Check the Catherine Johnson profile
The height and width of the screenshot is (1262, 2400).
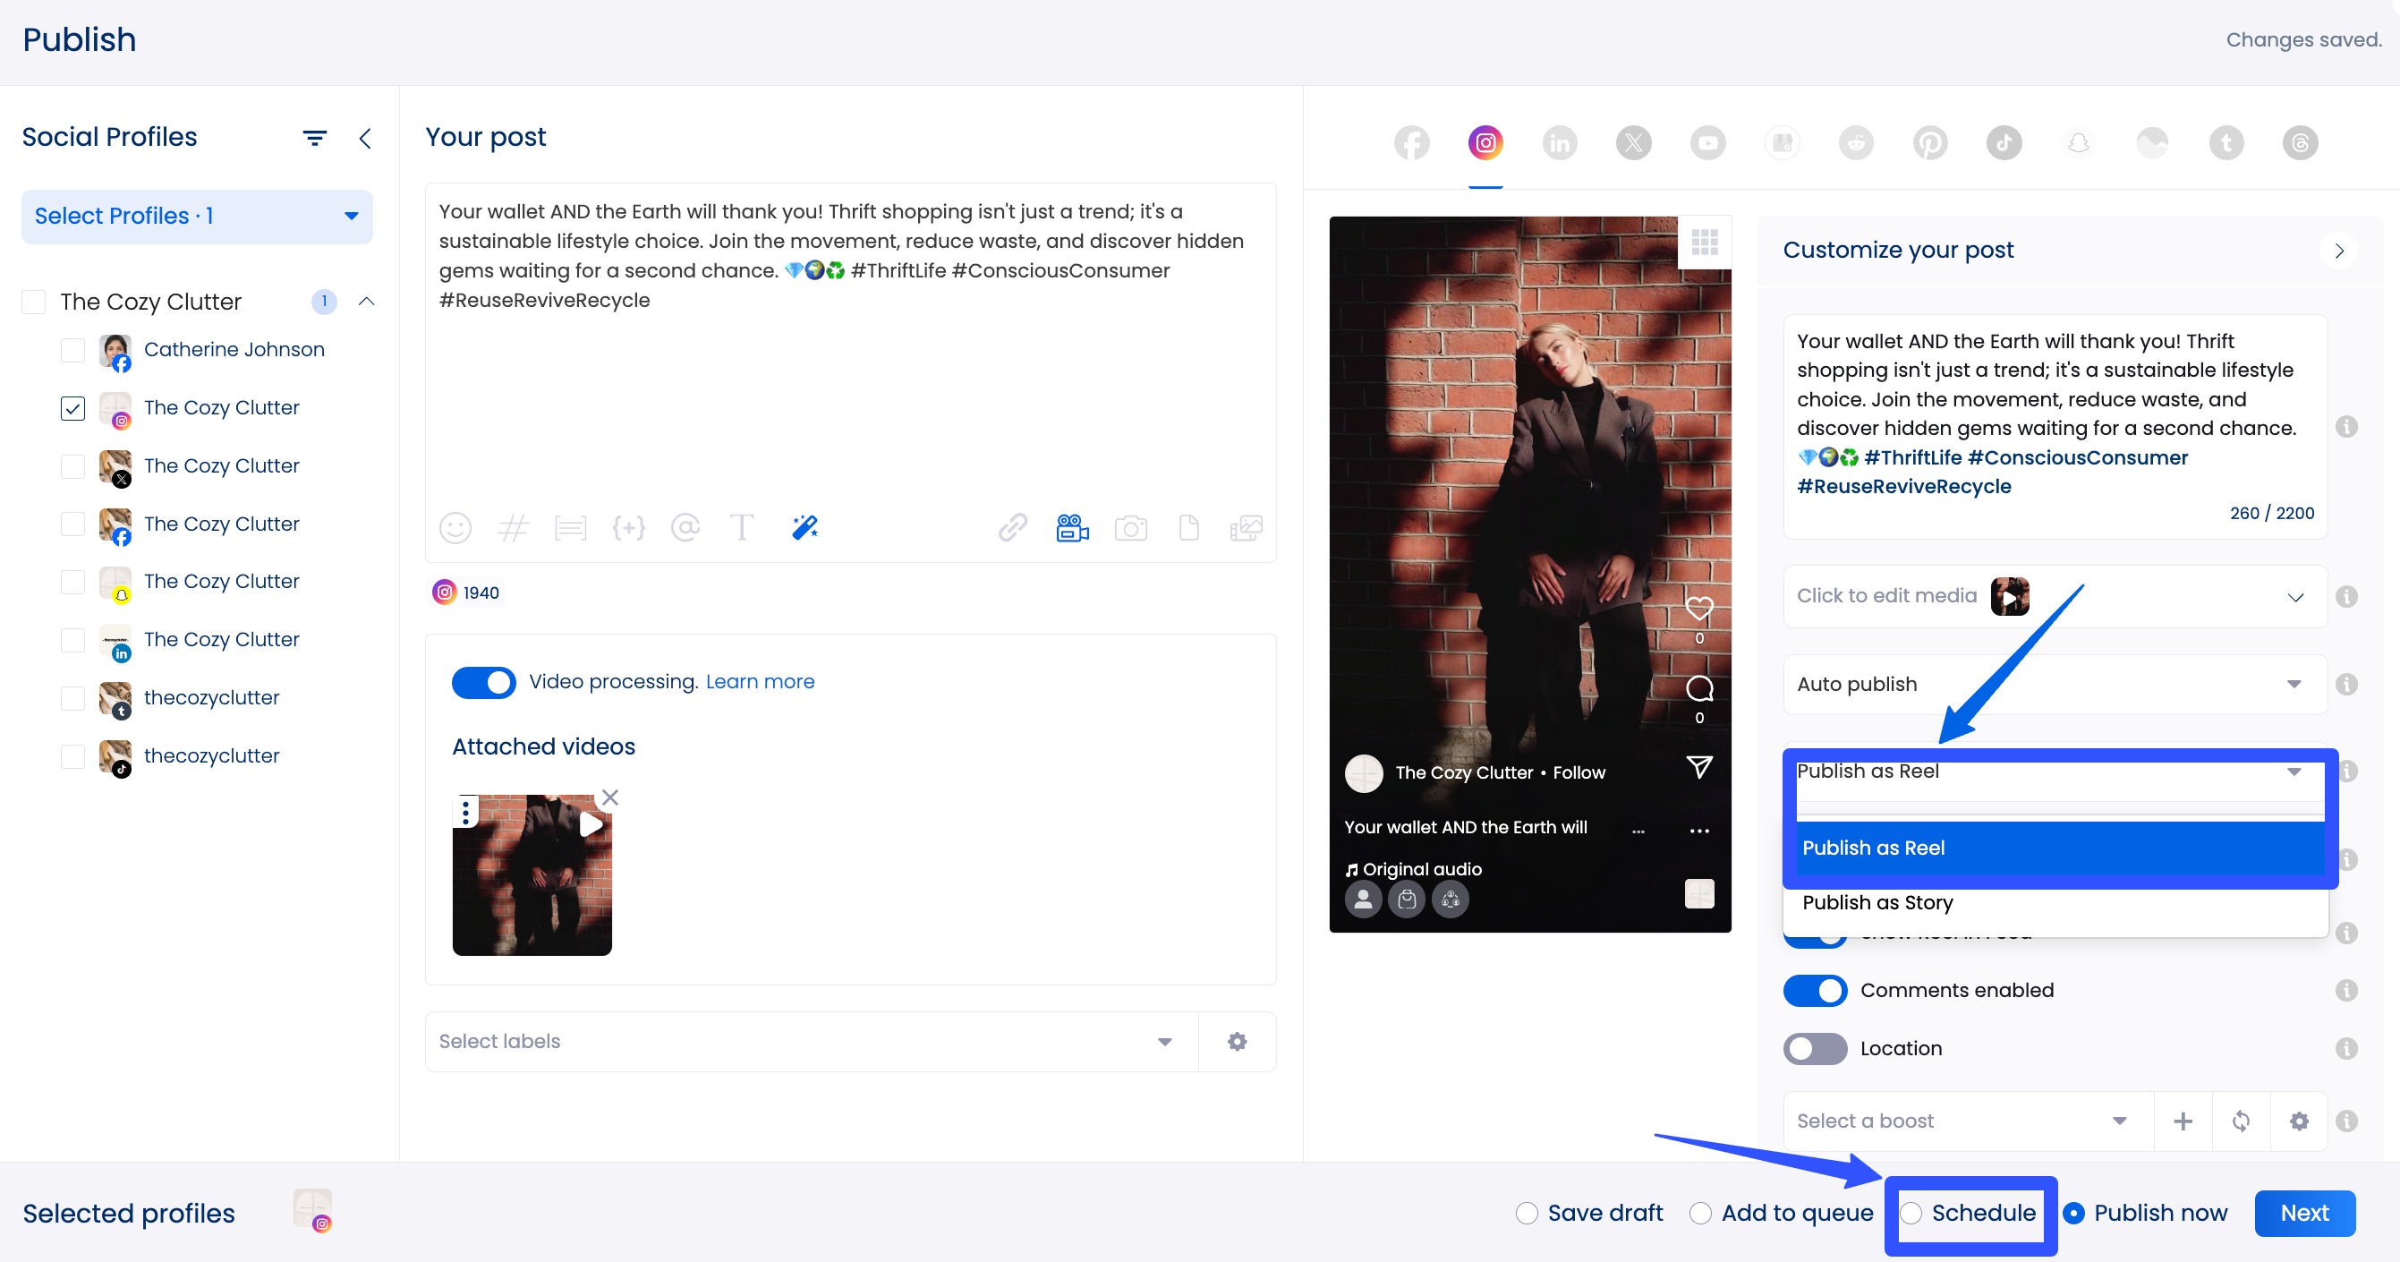click(72, 351)
